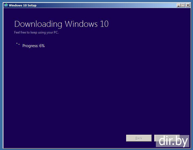Click the Back button

pyautogui.click(x=139, y=138)
